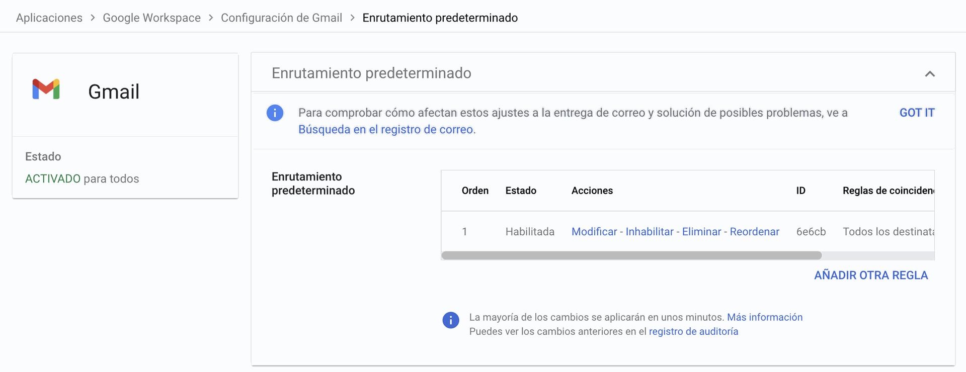The height and width of the screenshot is (372, 966).
Task: Click the horizontal scrollbar under the rules table
Action: click(631, 255)
